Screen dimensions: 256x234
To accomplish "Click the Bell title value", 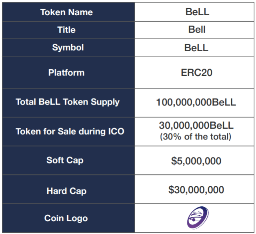I will pos(197,30).
